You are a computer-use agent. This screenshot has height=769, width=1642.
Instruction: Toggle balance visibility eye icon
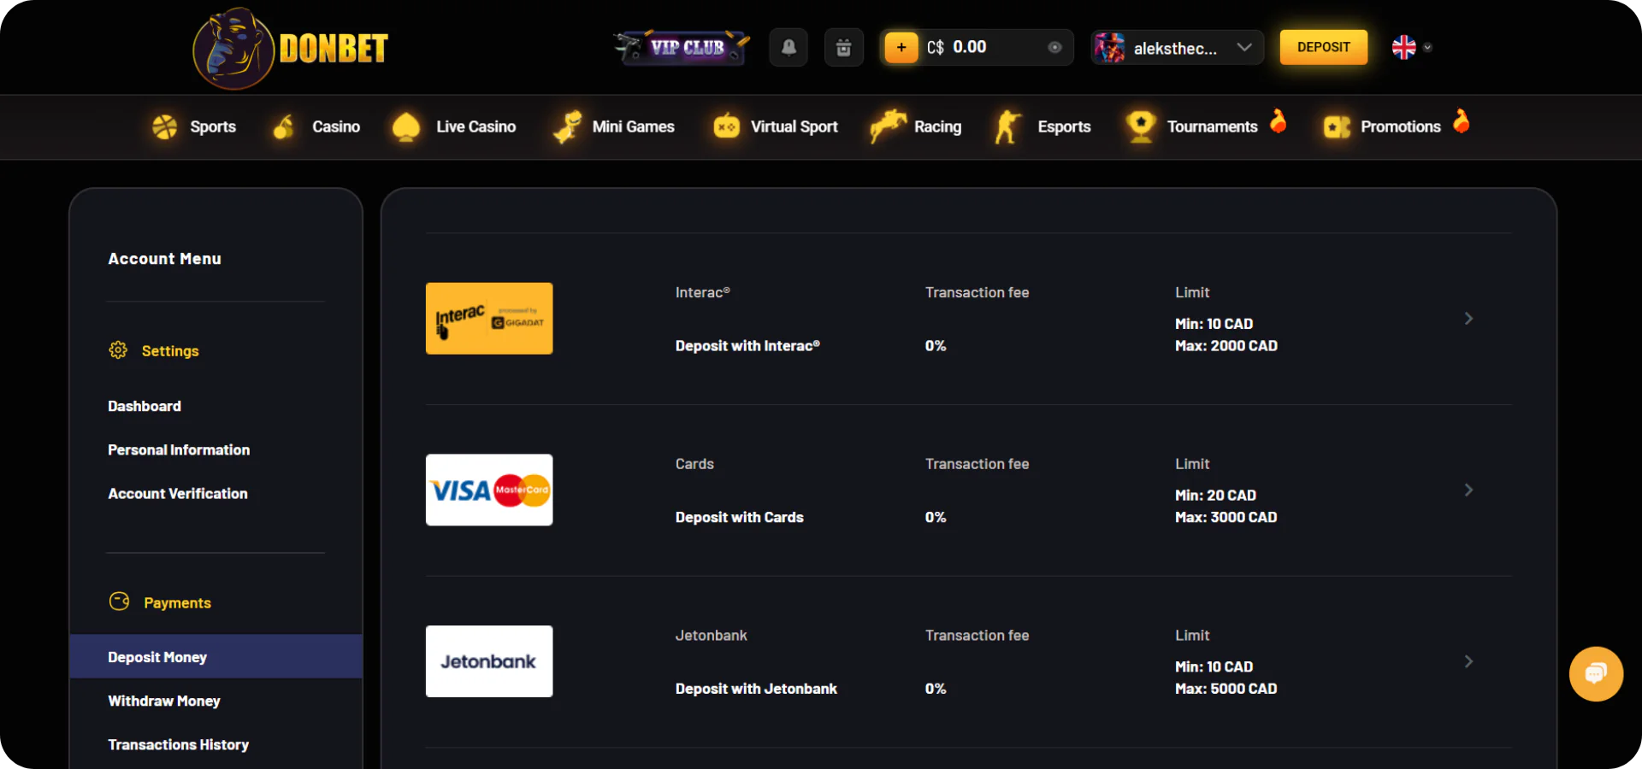(1054, 47)
